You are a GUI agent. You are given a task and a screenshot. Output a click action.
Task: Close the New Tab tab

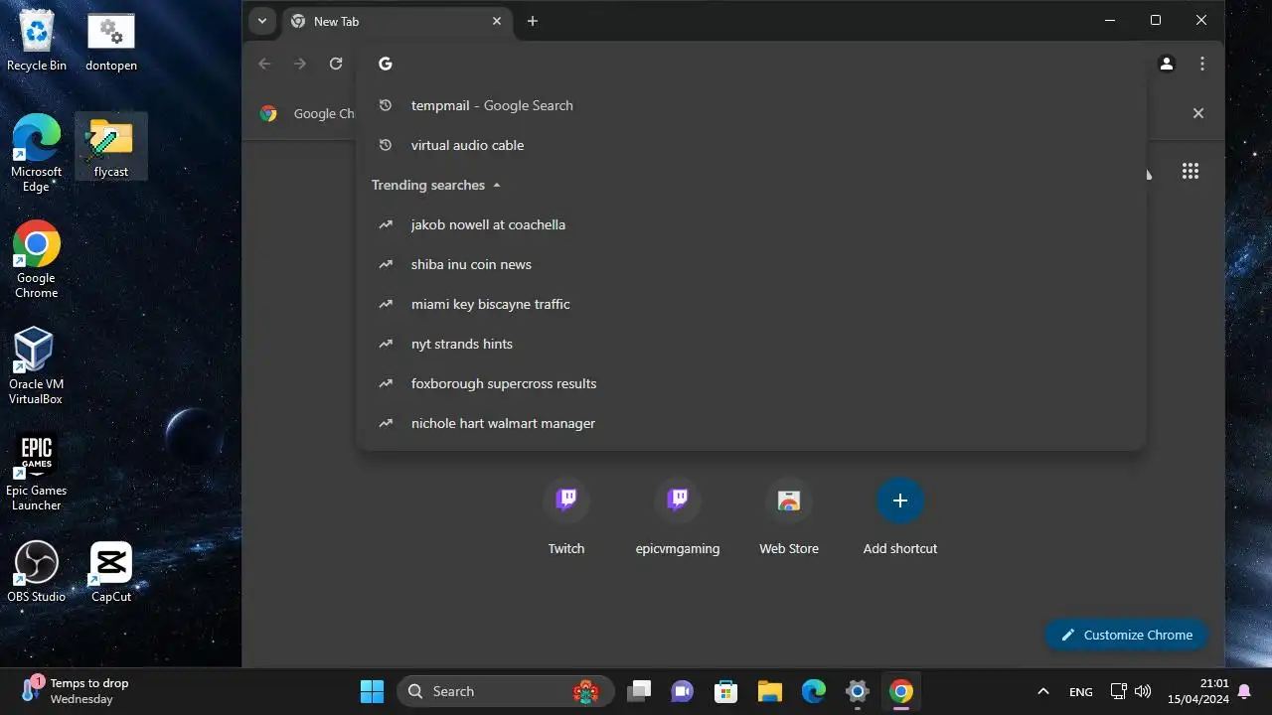click(x=497, y=21)
